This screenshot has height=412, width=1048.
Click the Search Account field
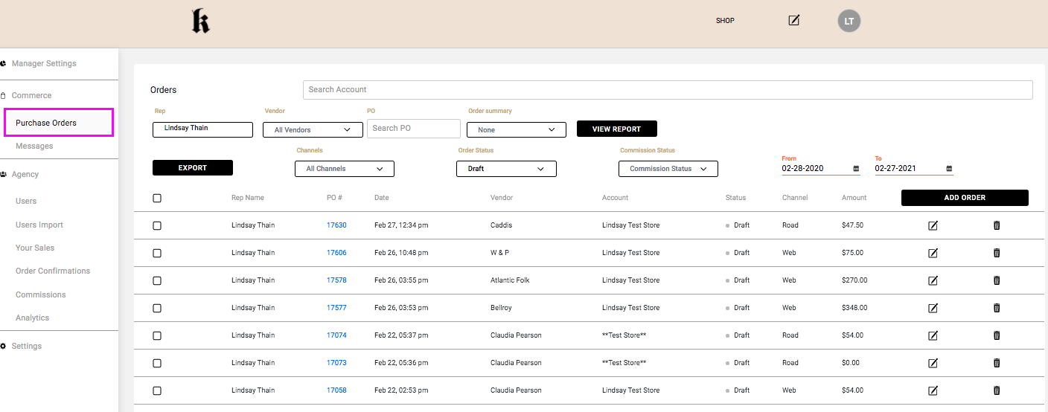click(x=667, y=90)
